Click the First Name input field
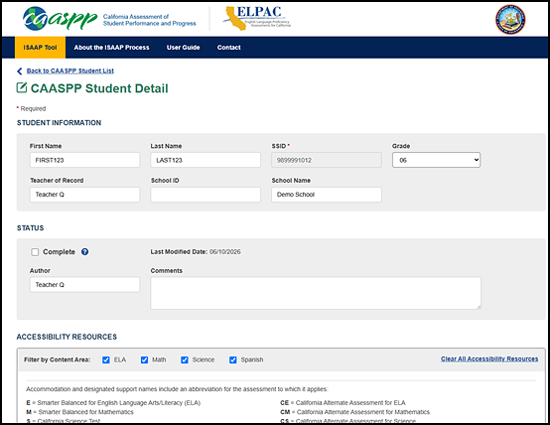Viewport: 550px width, 425px height. tap(84, 160)
